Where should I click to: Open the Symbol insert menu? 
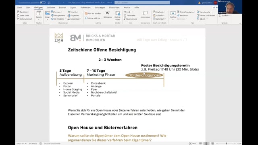coord(224,15)
